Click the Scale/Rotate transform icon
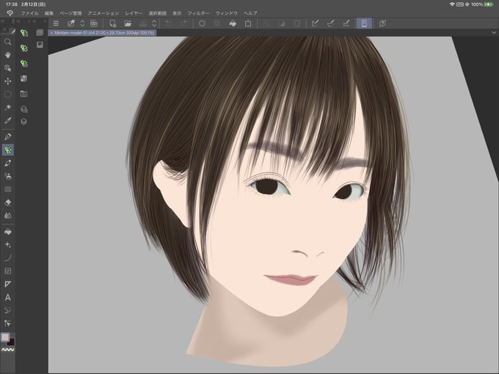Image resolution: width=499 pixels, height=374 pixels. (248, 23)
